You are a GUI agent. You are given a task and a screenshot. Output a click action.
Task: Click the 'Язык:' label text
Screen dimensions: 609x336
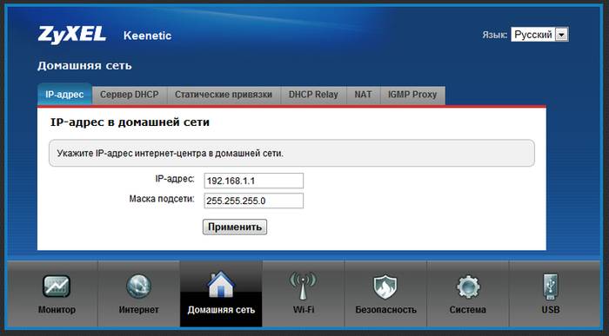pos(495,35)
